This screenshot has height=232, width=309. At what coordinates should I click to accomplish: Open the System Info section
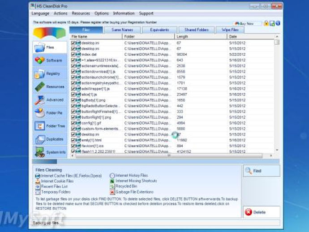tap(50, 152)
